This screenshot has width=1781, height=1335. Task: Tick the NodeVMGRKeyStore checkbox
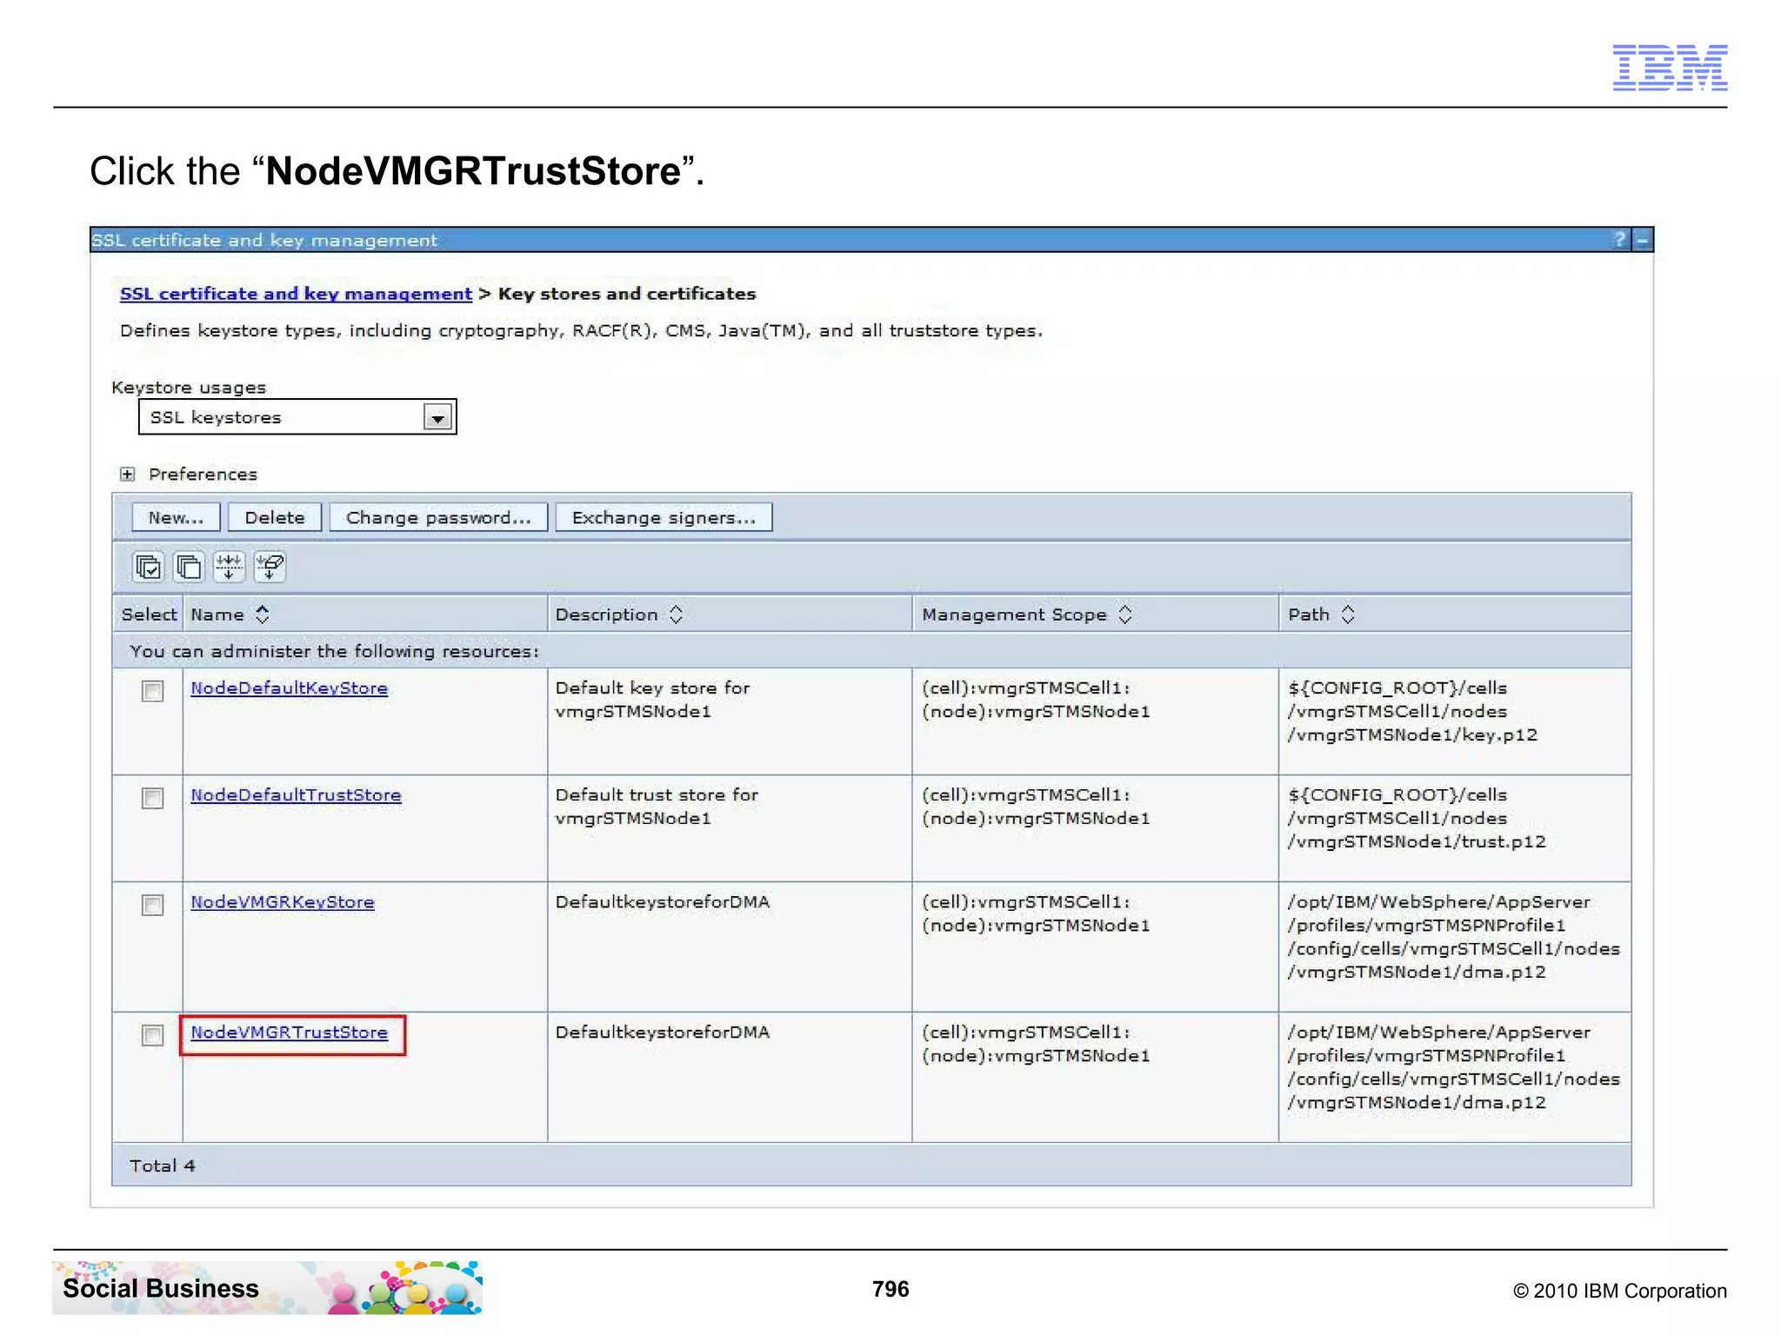152,905
